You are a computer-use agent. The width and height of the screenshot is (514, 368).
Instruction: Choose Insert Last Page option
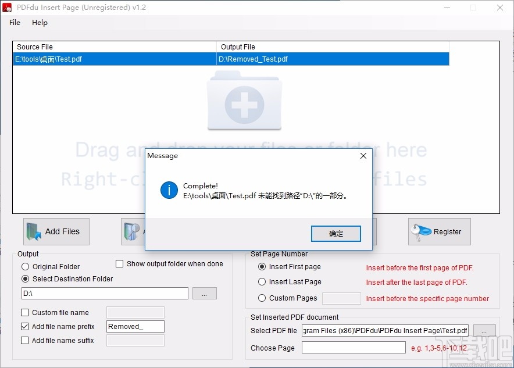[262, 282]
